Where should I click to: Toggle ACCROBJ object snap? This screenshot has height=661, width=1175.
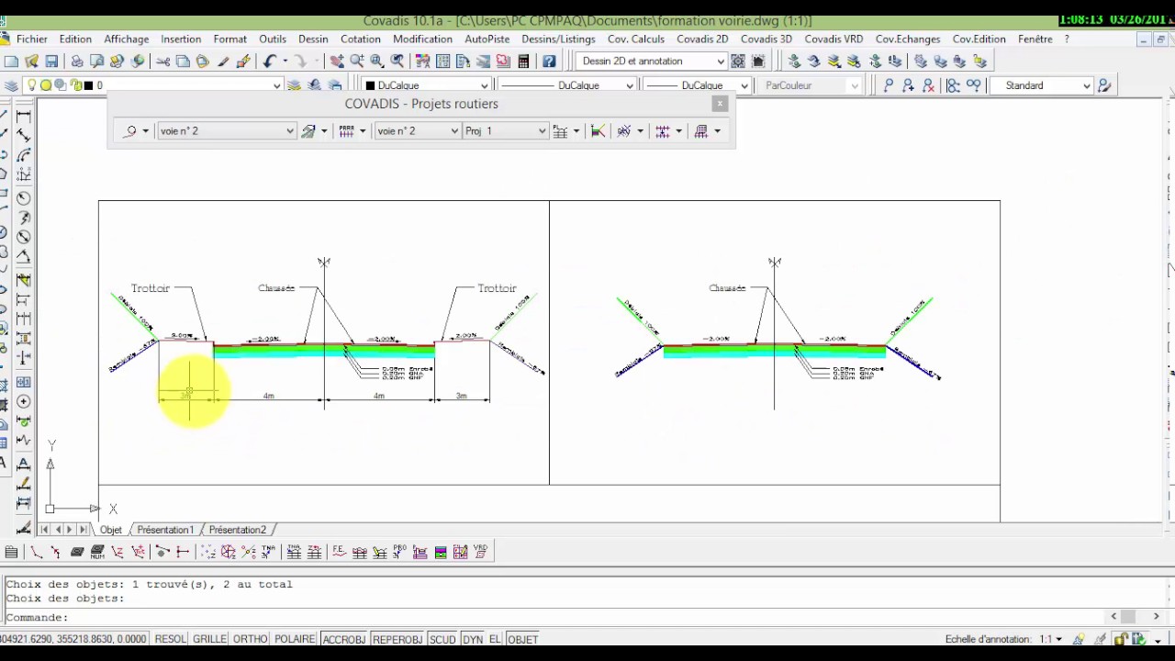click(344, 639)
